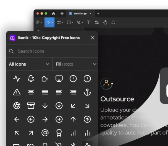
Task: Insert the archive box icon
Action: [31, 106]
